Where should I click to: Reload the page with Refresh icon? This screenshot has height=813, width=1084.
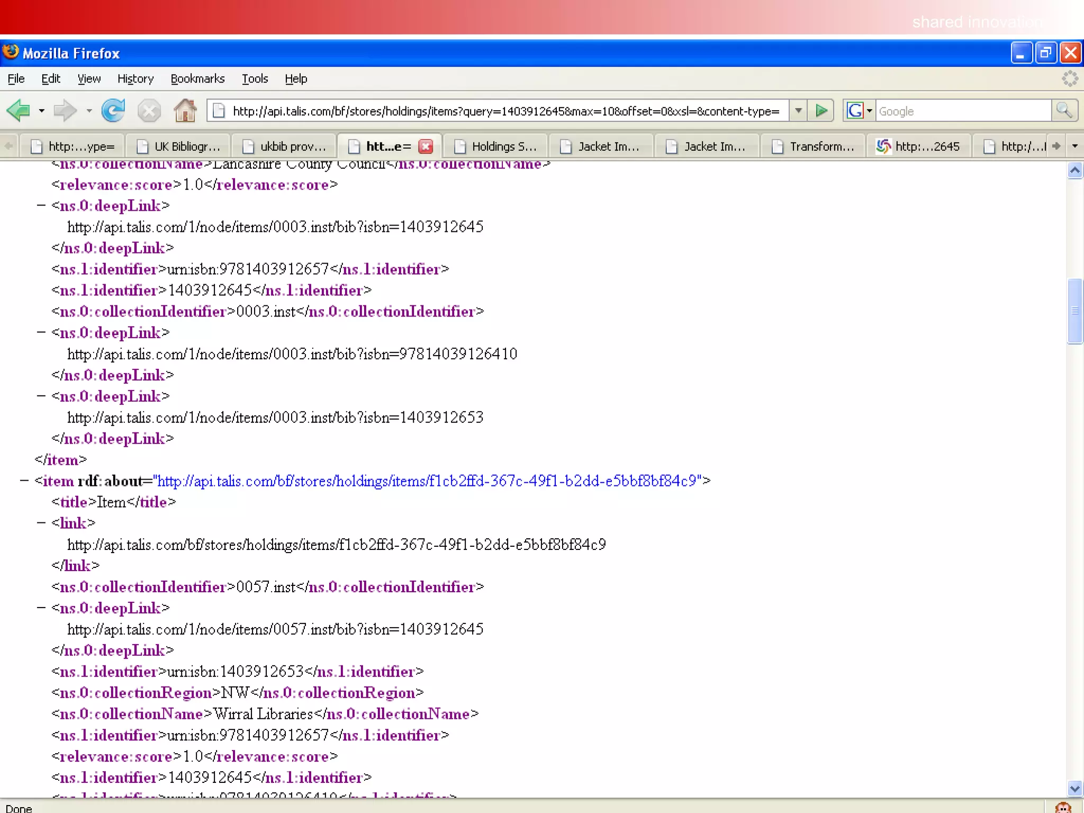coord(113,111)
